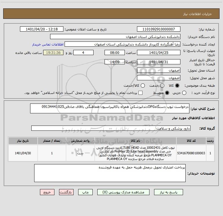223x216 pixels.
Task: Click the تاریخ نیاز column header
Action: pos(23,141)
